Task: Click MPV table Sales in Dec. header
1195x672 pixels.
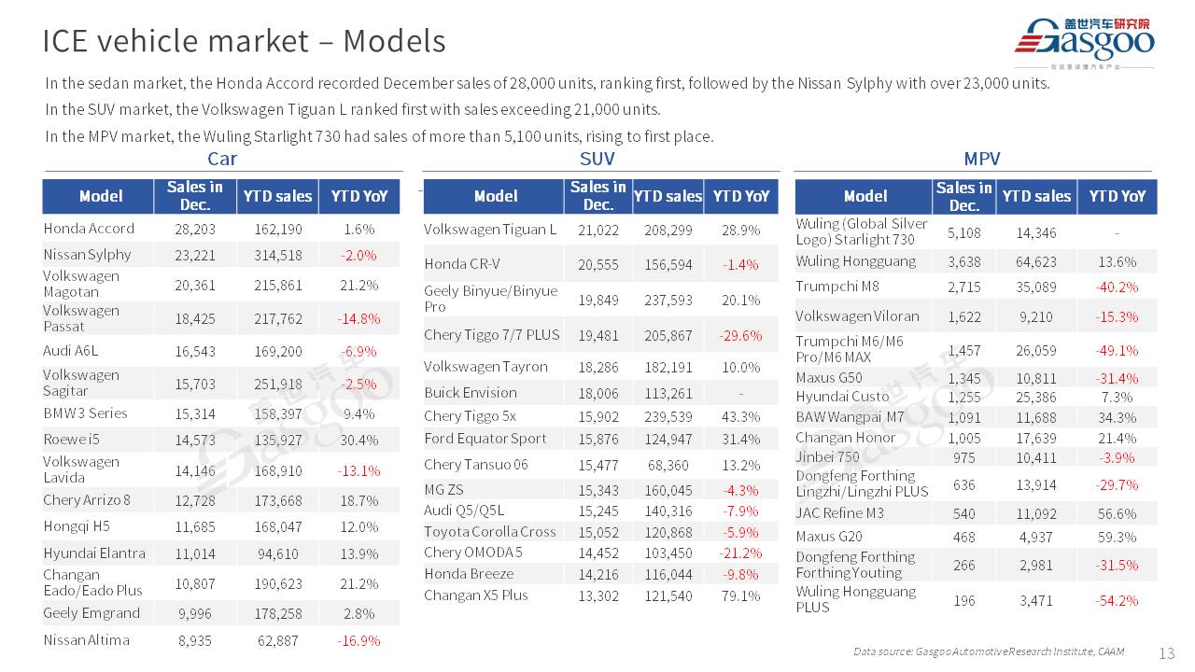Action: coord(963,196)
